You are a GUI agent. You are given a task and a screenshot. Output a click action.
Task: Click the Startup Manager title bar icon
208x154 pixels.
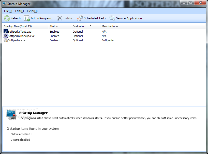click(x=4, y=4)
